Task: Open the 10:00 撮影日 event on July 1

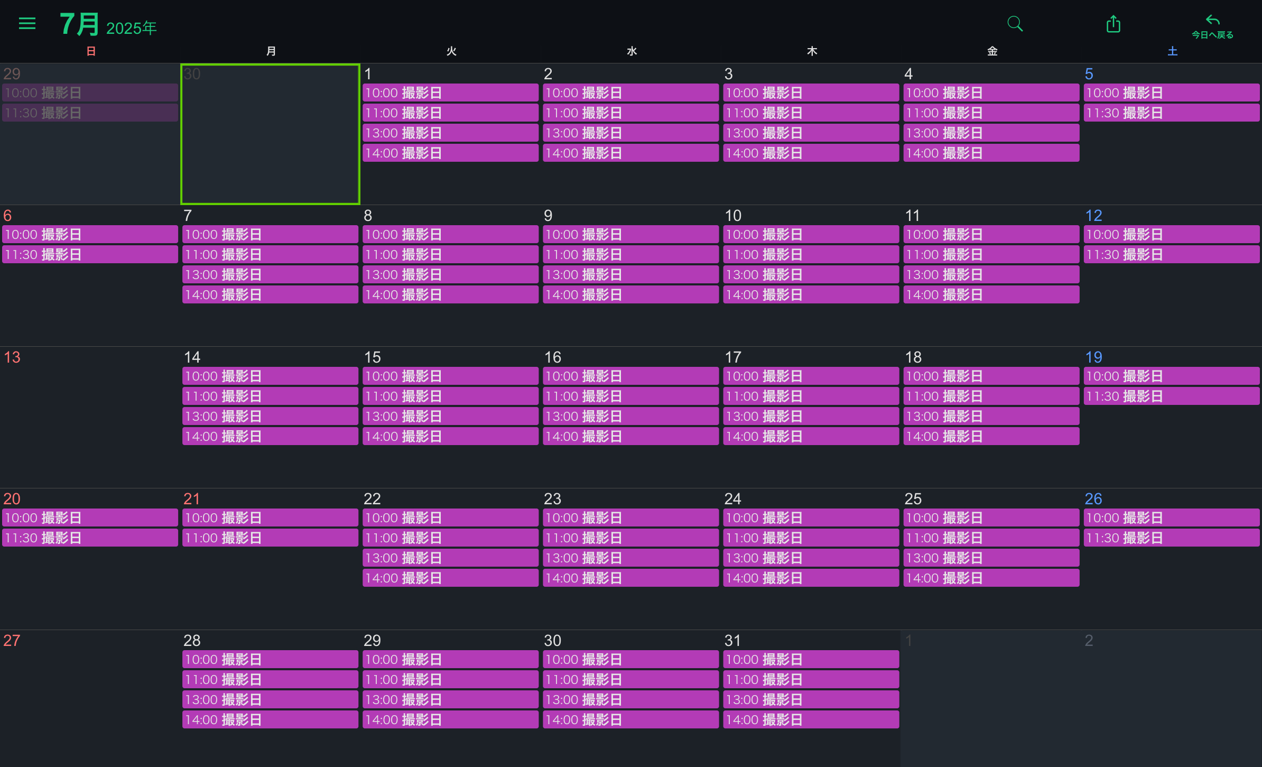Action: 450,93
